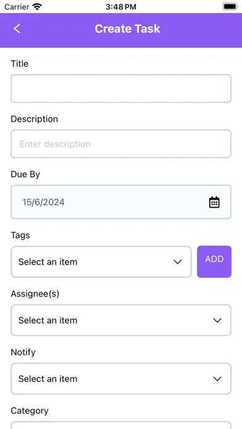This screenshot has width=242, height=429.
Task: Tap the Category field at the bottom
Action: [121, 425]
